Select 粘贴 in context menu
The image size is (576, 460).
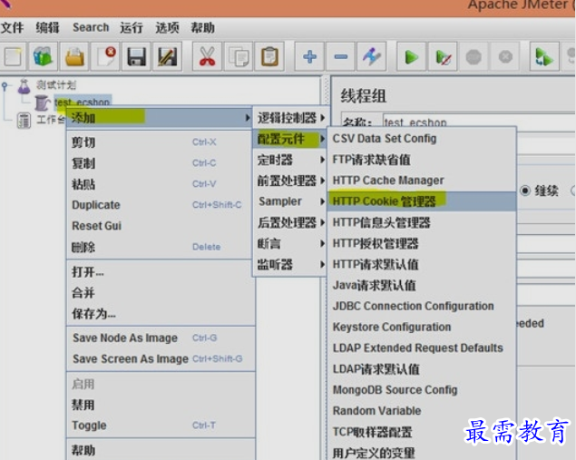click(x=159, y=184)
